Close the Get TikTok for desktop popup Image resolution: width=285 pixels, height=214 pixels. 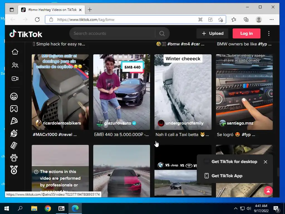(265, 162)
